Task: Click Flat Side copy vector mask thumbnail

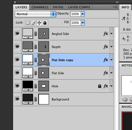Action: coord(44,60)
